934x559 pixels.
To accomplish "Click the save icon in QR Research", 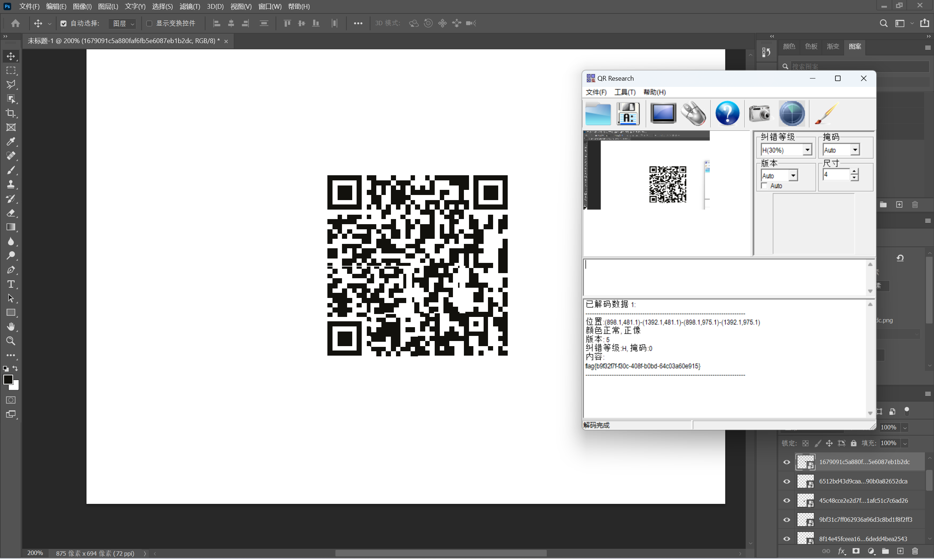I will click(628, 114).
